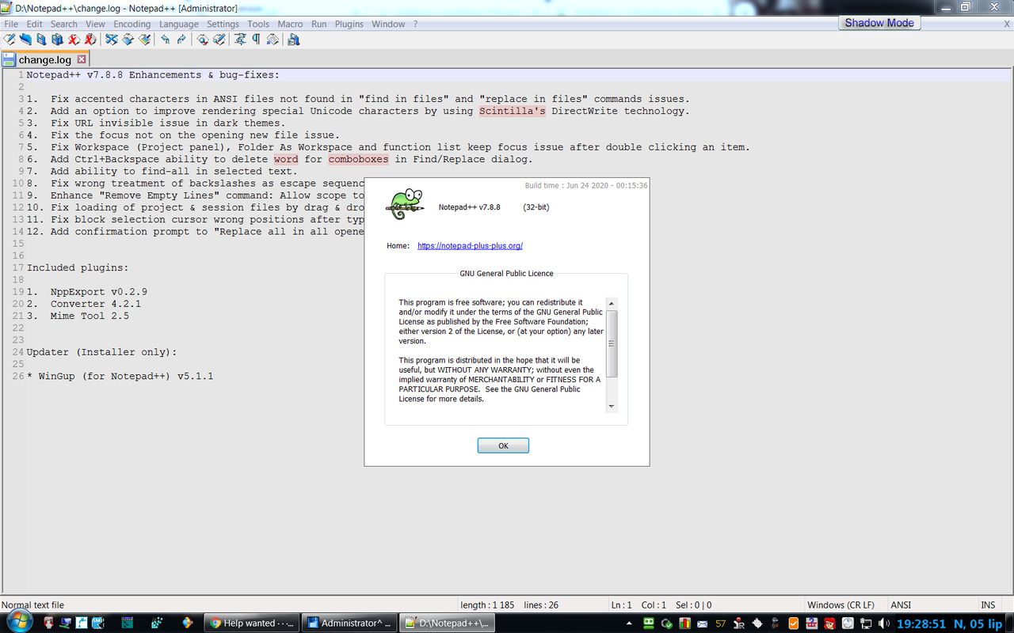1014x633 pixels.
Task: Click the Copy toolbar icon
Action: coord(128,39)
